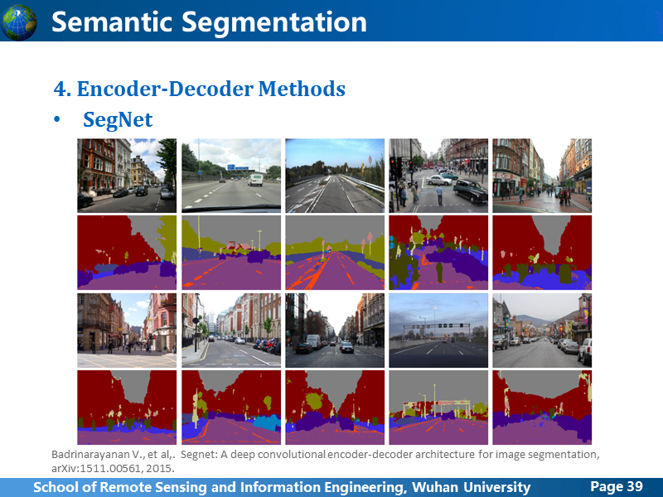Open the dusk highway photo with gantry signals
This screenshot has width=663, height=497.
438,330
